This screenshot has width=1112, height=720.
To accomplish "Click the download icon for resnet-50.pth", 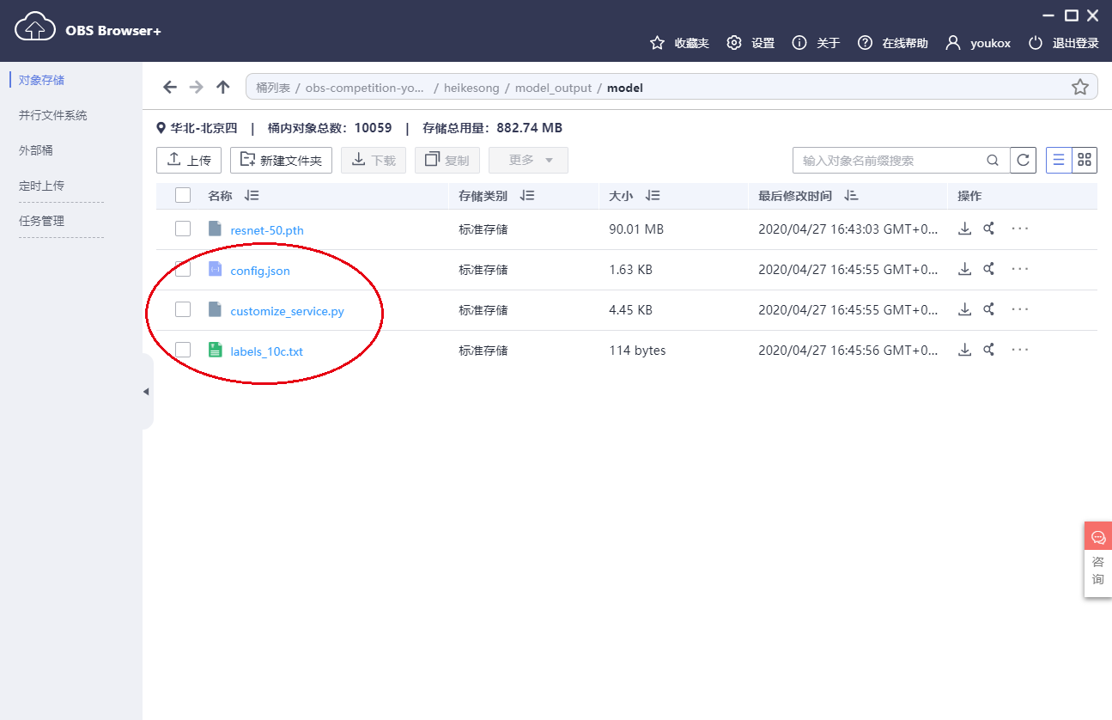I will pyautogui.click(x=964, y=229).
